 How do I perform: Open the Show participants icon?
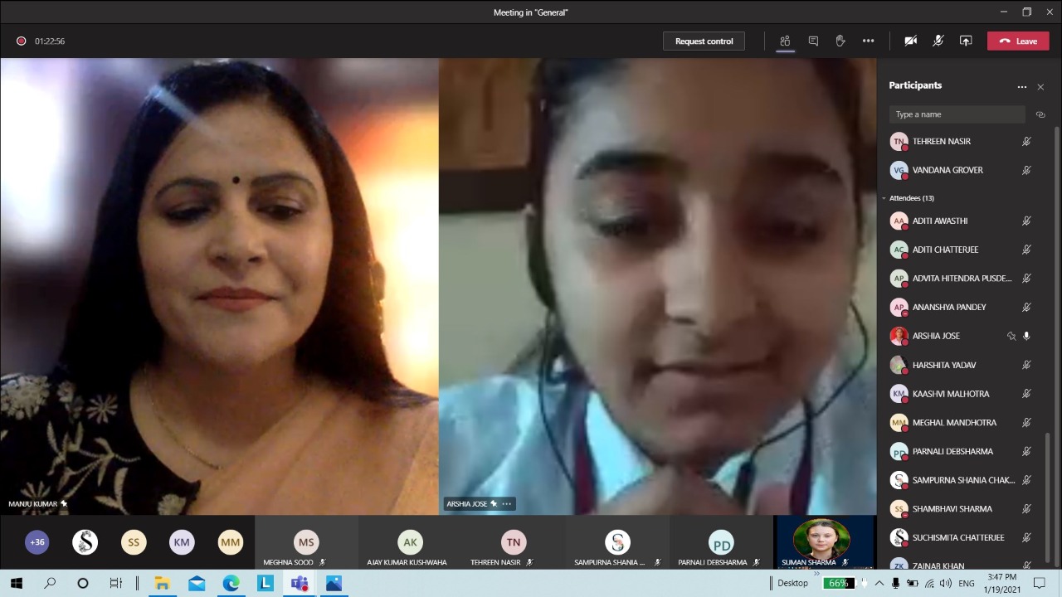[x=785, y=41]
